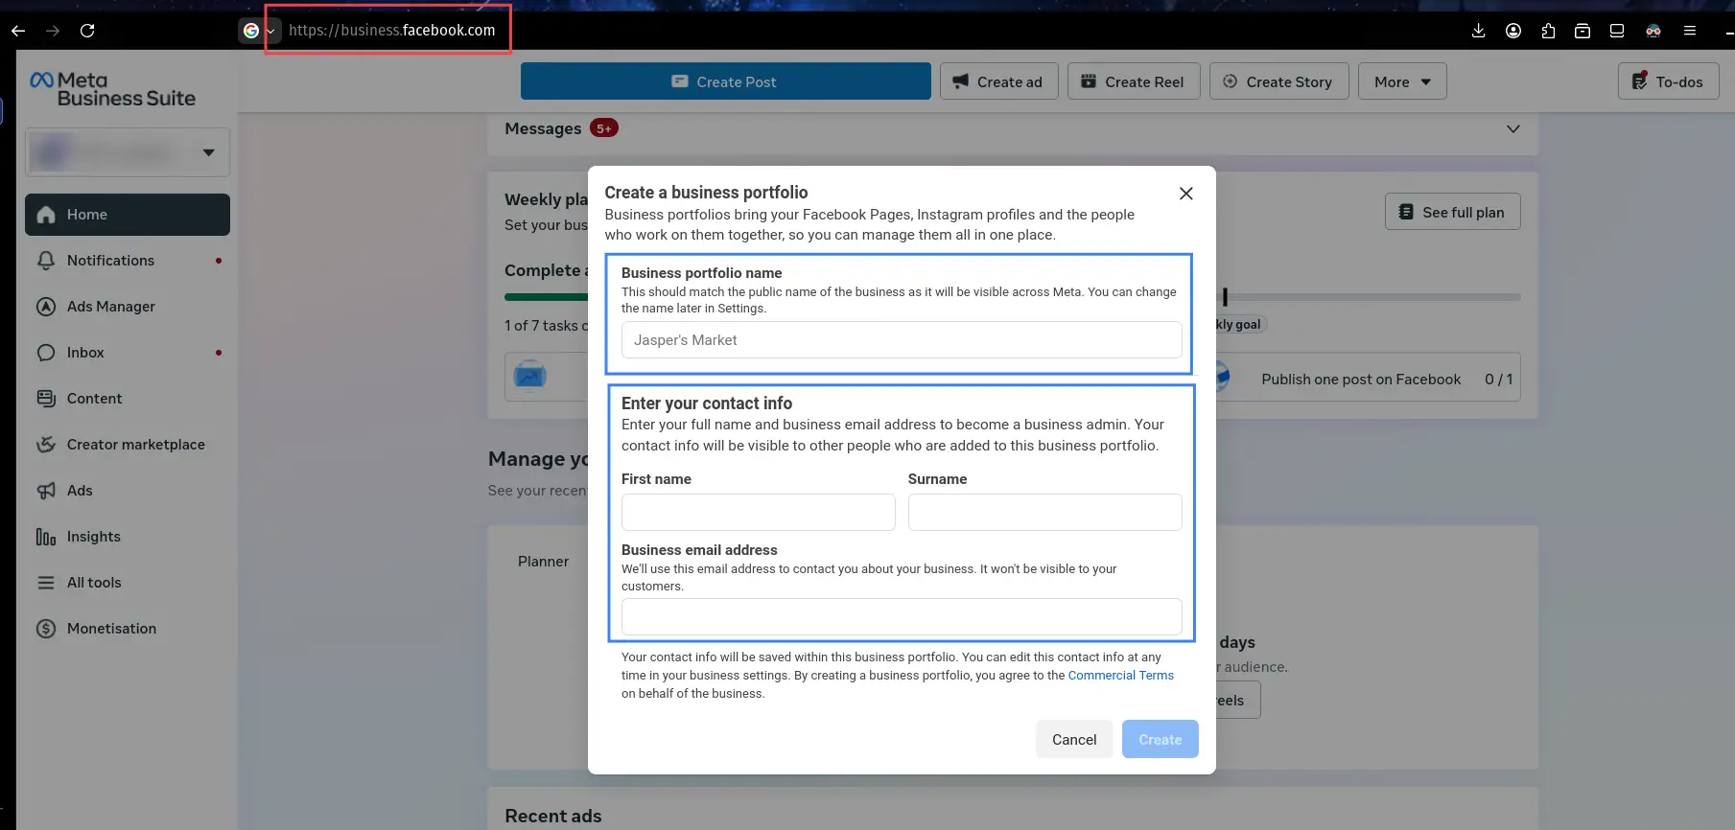
Task: Expand the account selector dropdown
Action: point(128,152)
